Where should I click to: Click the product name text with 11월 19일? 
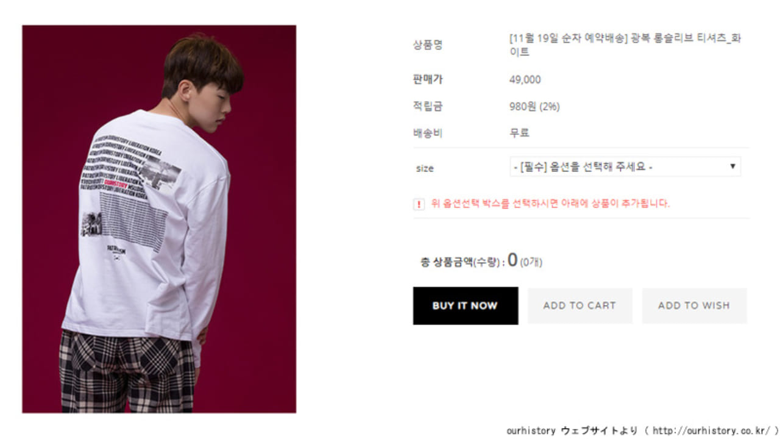coord(625,45)
